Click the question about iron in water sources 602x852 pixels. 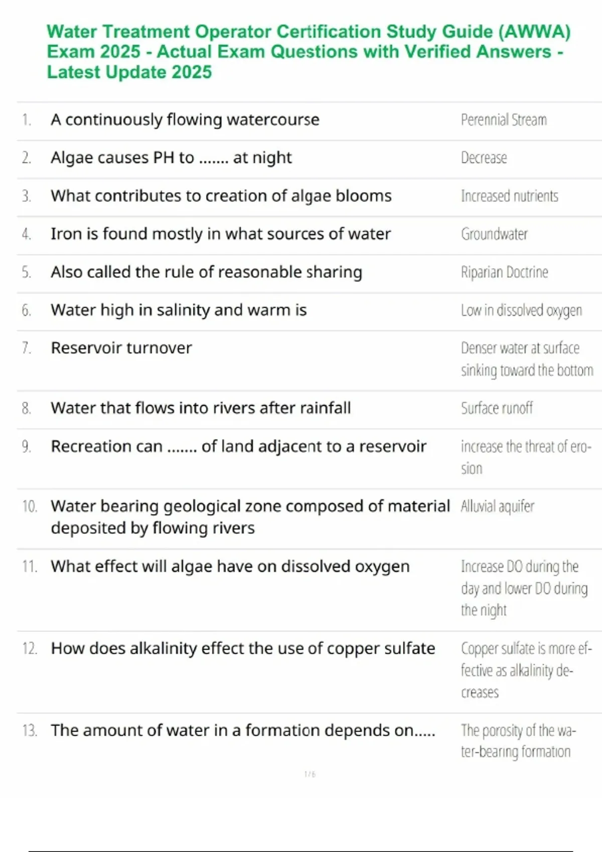pyautogui.click(x=220, y=234)
